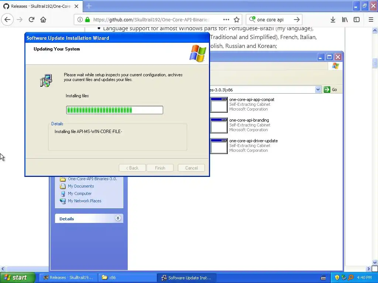This screenshot has height=283, width=378.
Task: Open My Computer in Explorer sidebar
Action: (x=80, y=193)
